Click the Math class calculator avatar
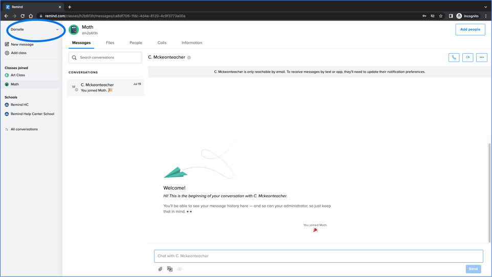 [x=74, y=30]
